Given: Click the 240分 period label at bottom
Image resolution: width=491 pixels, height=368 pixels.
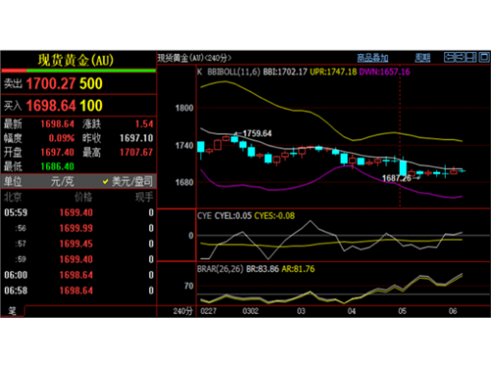Looking at the screenshot, I should 183,311.
